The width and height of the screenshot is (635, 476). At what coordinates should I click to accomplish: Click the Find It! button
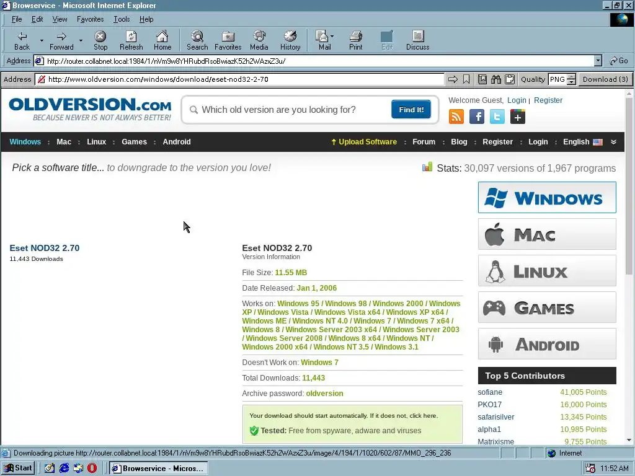pyautogui.click(x=411, y=110)
